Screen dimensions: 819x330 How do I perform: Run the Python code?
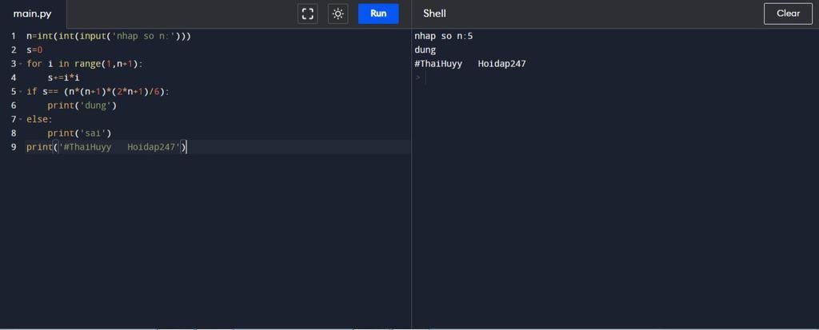(x=378, y=14)
